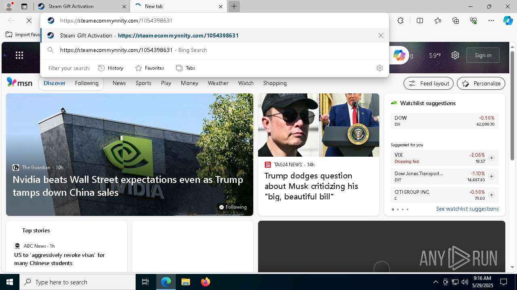Close the New tab tab

pos(221,6)
